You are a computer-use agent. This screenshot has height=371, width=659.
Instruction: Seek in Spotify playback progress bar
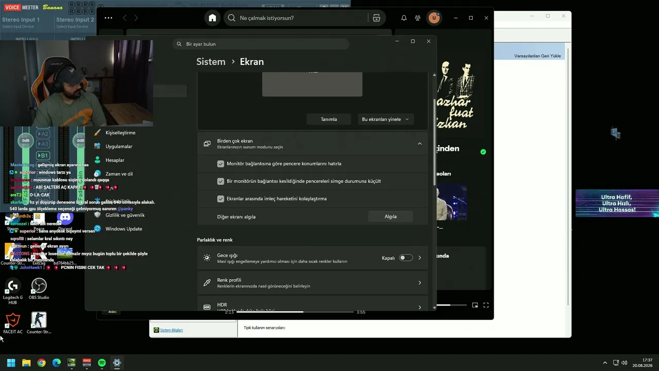[x=295, y=312]
